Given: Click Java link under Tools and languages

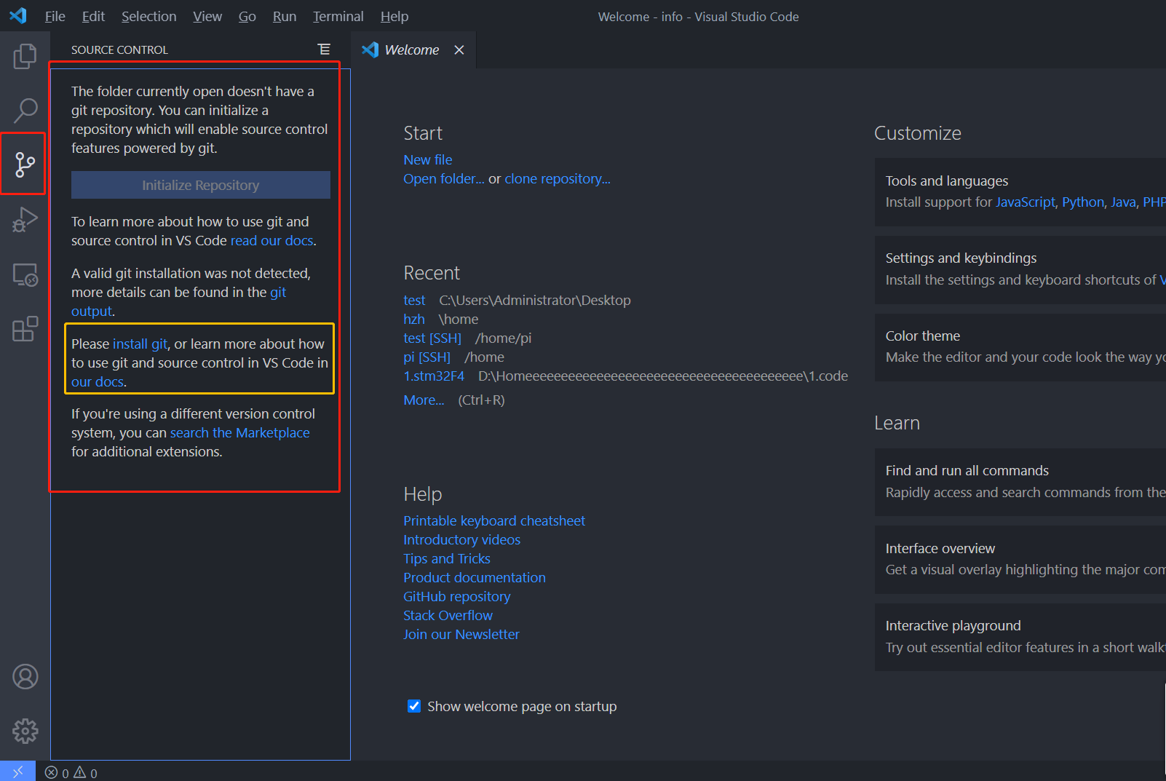Looking at the screenshot, I should 1123,202.
